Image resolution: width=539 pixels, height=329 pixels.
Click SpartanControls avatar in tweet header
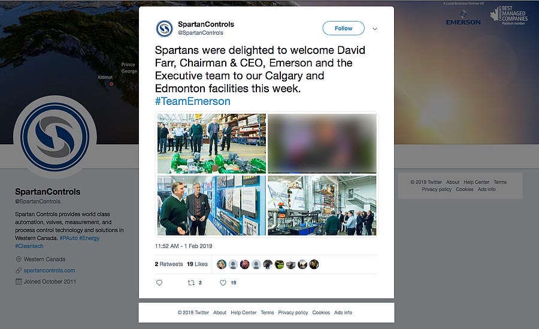click(x=165, y=29)
